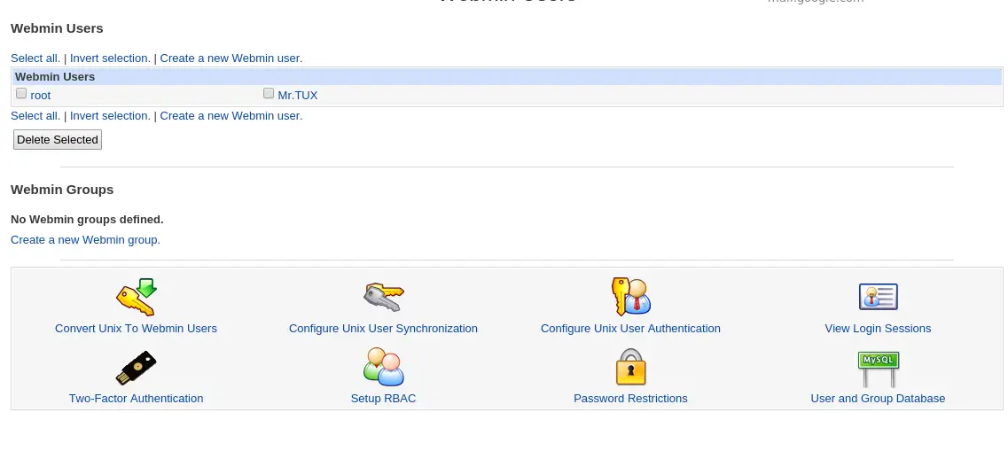The image size is (1008, 451).
Task: Open the Convert Unix To Webmin Users text link
Action: coord(137,329)
